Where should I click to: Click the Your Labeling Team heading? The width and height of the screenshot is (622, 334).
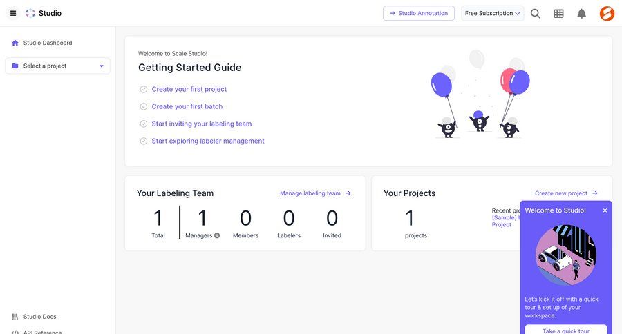coord(175,193)
